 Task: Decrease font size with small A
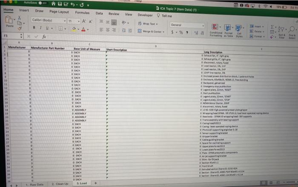click(90, 22)
